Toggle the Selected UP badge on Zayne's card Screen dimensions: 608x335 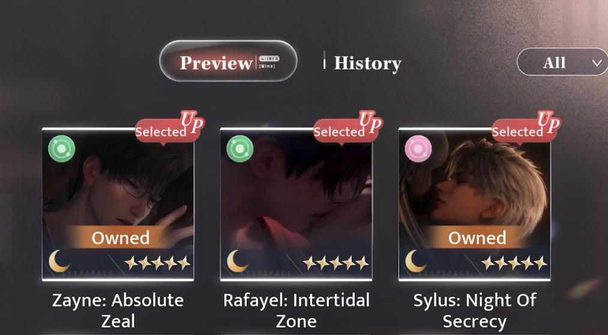pyautogui.click(x=170, y=128)
